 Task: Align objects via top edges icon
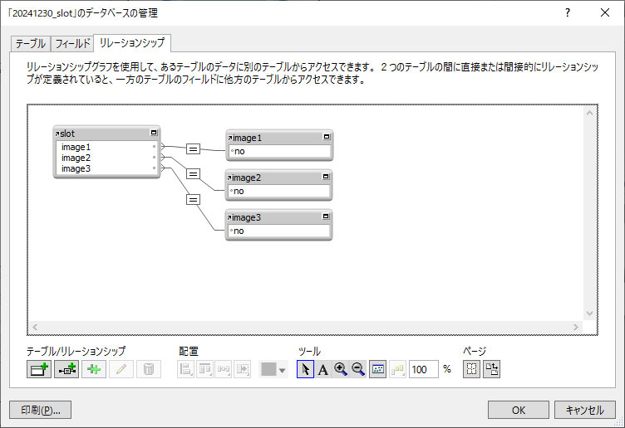tap(204, 369)
